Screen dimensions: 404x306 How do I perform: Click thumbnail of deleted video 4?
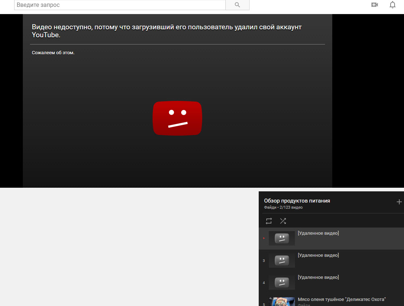coord(282,282)
